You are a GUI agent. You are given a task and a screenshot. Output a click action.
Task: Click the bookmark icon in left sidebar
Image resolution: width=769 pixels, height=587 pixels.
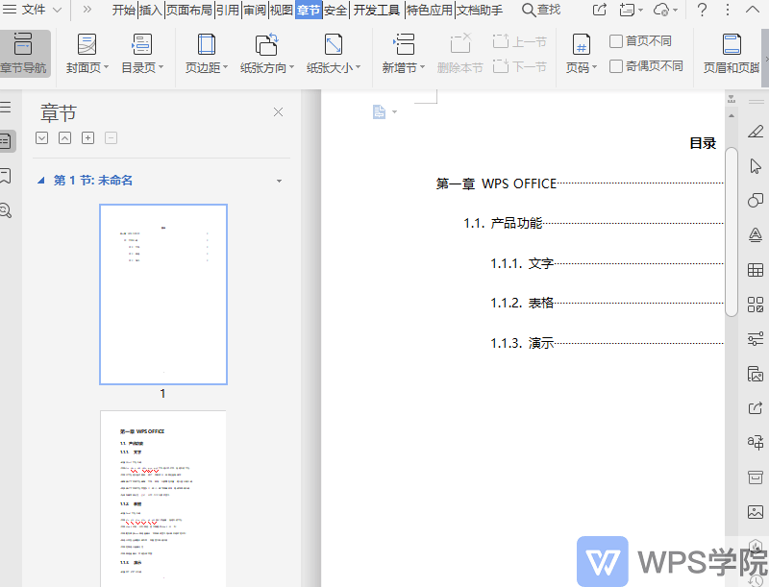6,176
